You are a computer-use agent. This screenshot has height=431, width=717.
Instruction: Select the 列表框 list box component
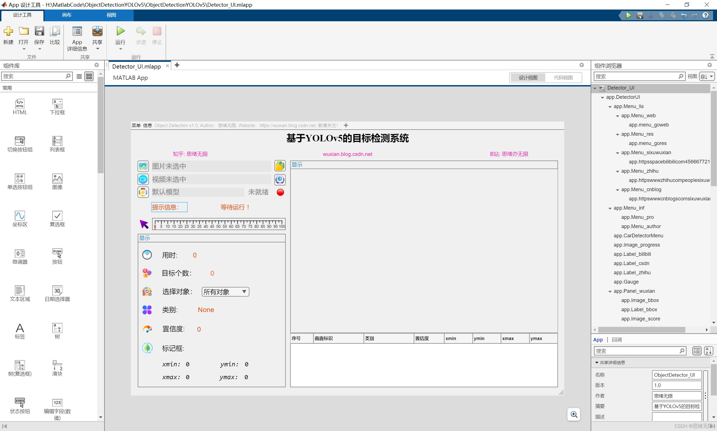pyautogui.click(x=57, y=144)
